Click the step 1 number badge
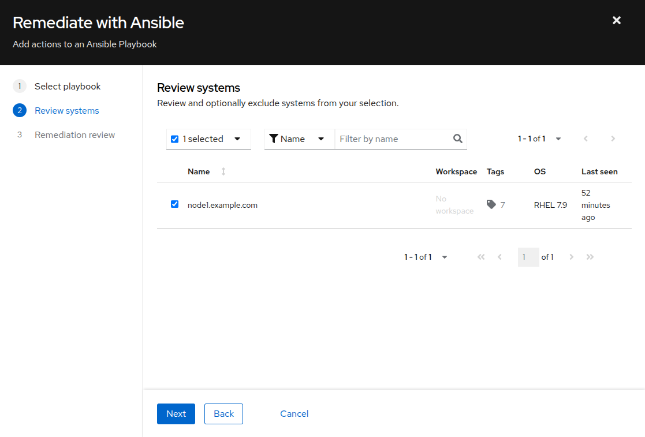Screen dimensions: 645x437 click(x=19, y=87)
